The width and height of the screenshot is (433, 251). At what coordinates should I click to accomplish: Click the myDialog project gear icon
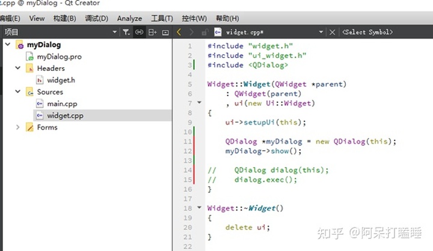coord(20,44)
